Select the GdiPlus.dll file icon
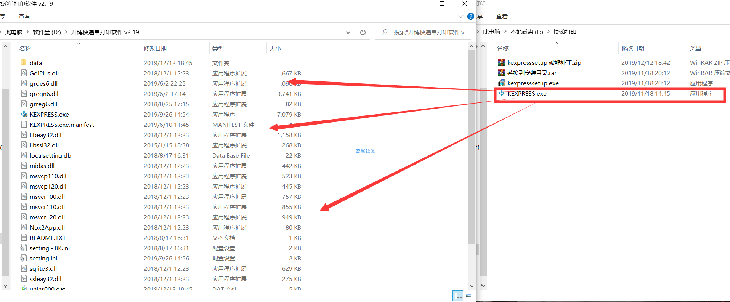This screenshot has width=730, height=302. pos(24,73)
